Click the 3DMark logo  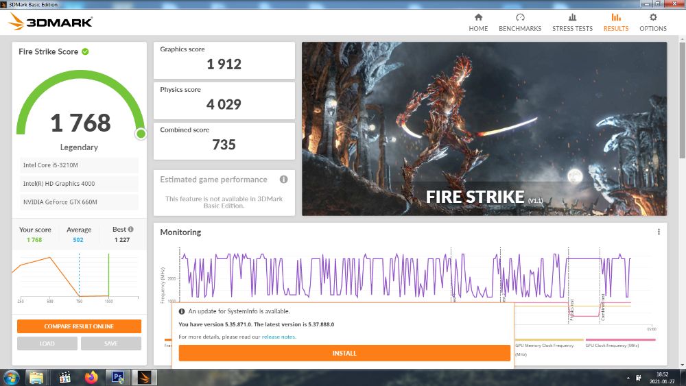(50, 21)
